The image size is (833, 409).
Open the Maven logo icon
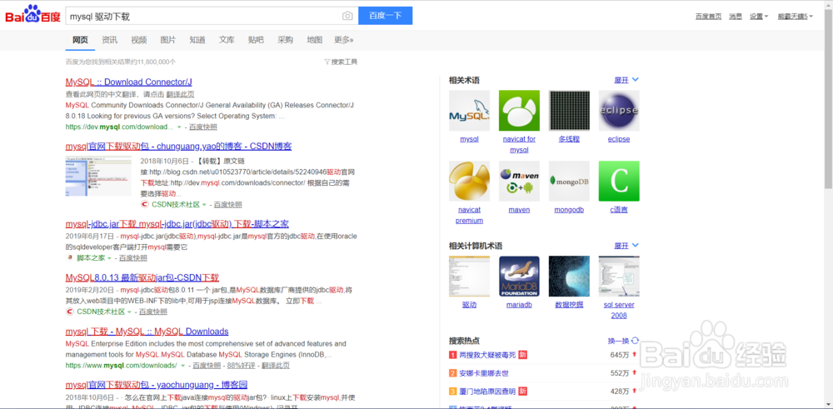point(519,181)
